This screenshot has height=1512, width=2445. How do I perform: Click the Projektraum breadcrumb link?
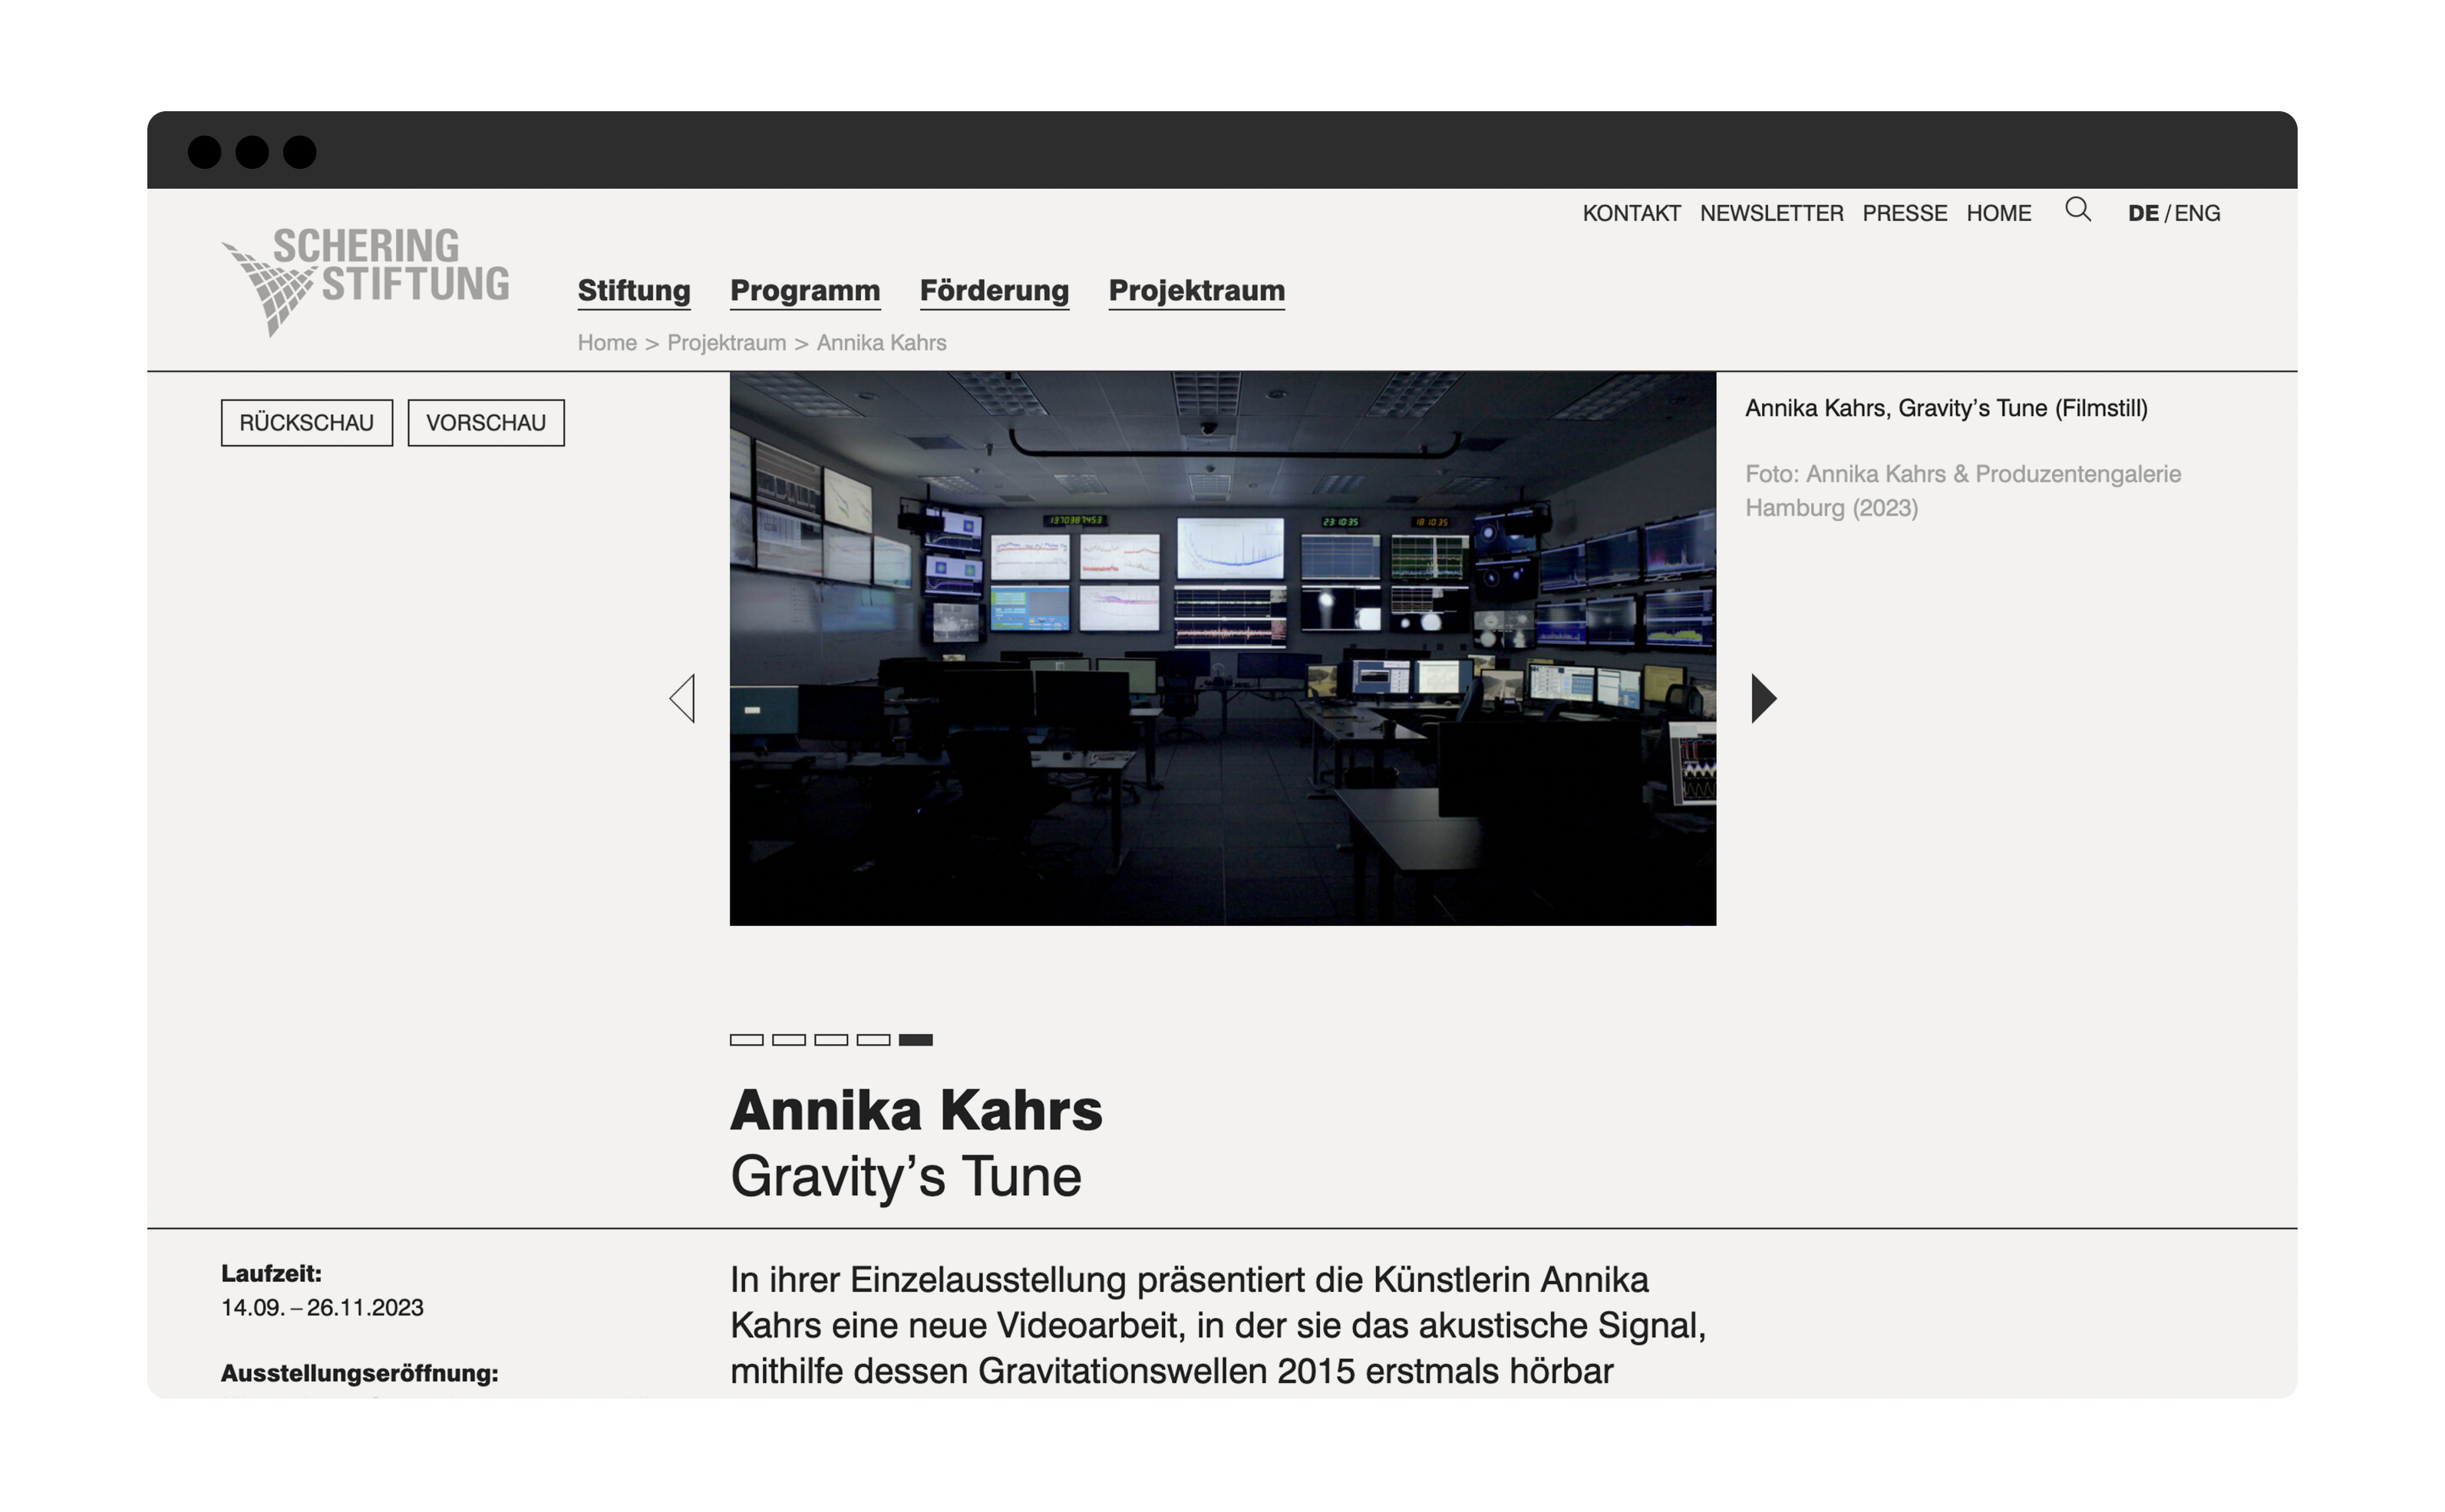click(x=726, y=343)
